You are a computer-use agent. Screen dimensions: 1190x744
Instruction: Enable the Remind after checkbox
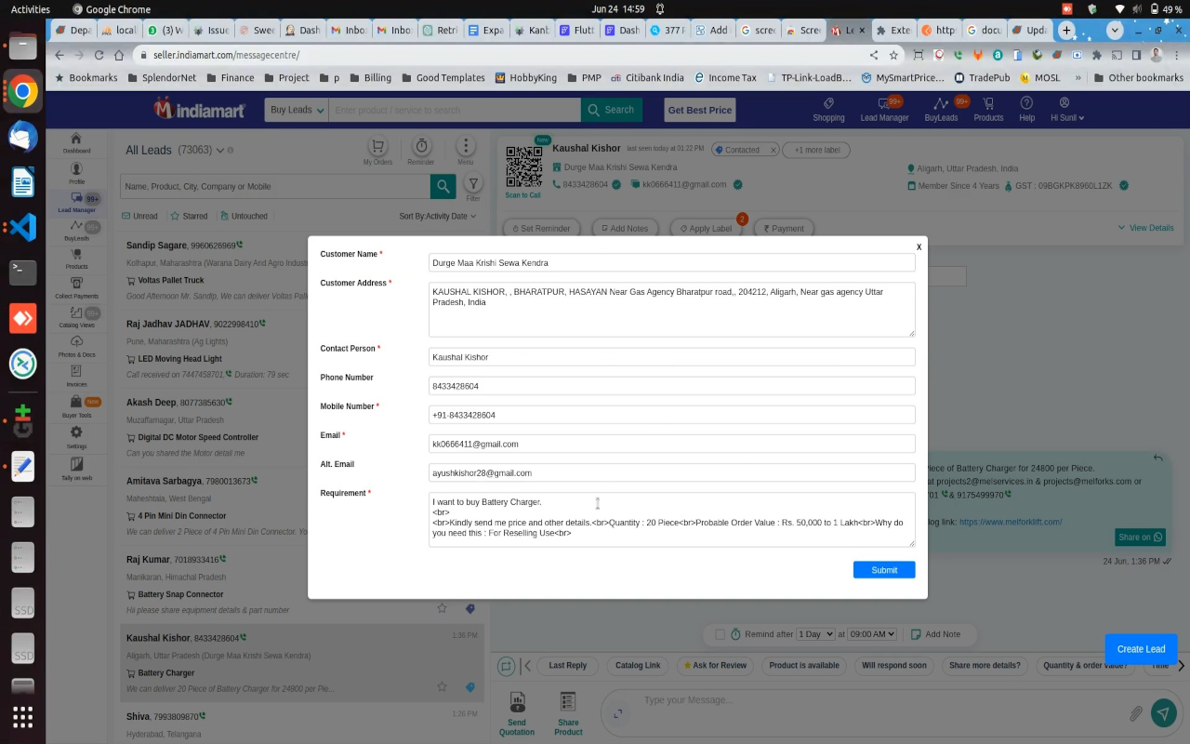click(x=718, y=633)
